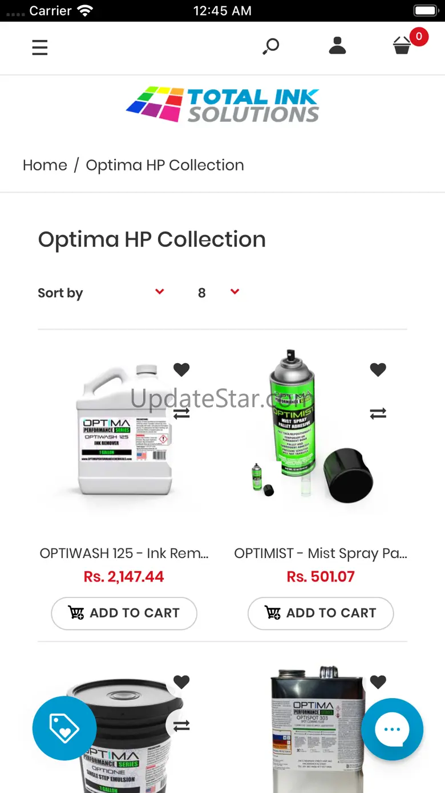This screenshot has width=445, height=793.
Task: Open the user account icon
Action: 338,46
